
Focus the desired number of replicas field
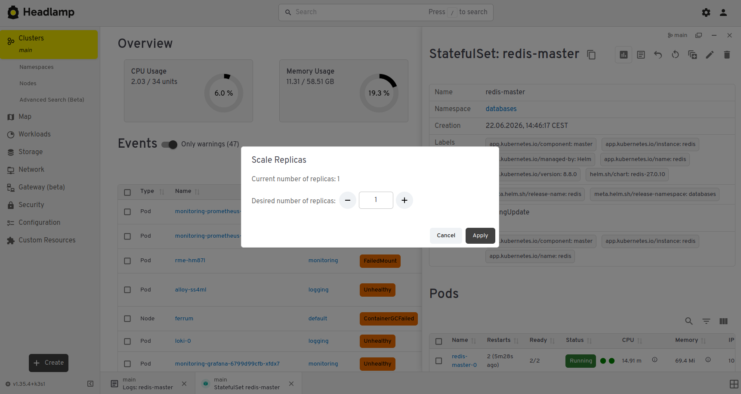click(376, 200)
